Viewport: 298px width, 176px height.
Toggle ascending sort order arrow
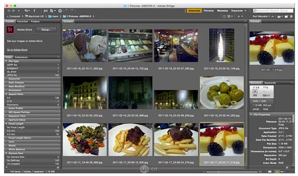point(273,16)
